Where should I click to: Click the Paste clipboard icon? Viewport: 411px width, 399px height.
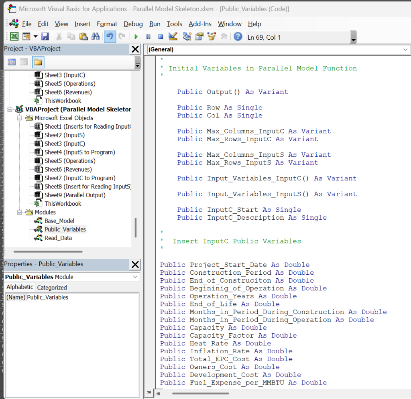point(83,36)
